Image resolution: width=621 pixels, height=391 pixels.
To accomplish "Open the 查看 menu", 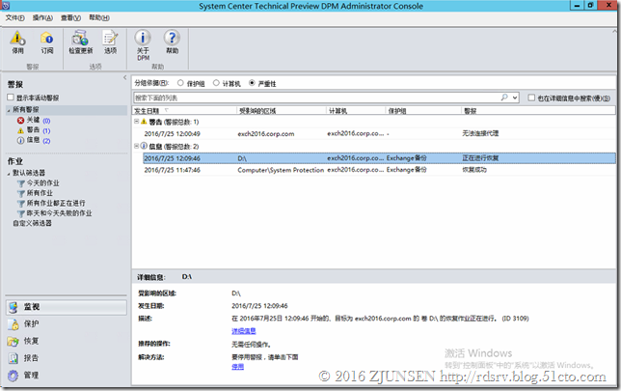I will 70,17.
